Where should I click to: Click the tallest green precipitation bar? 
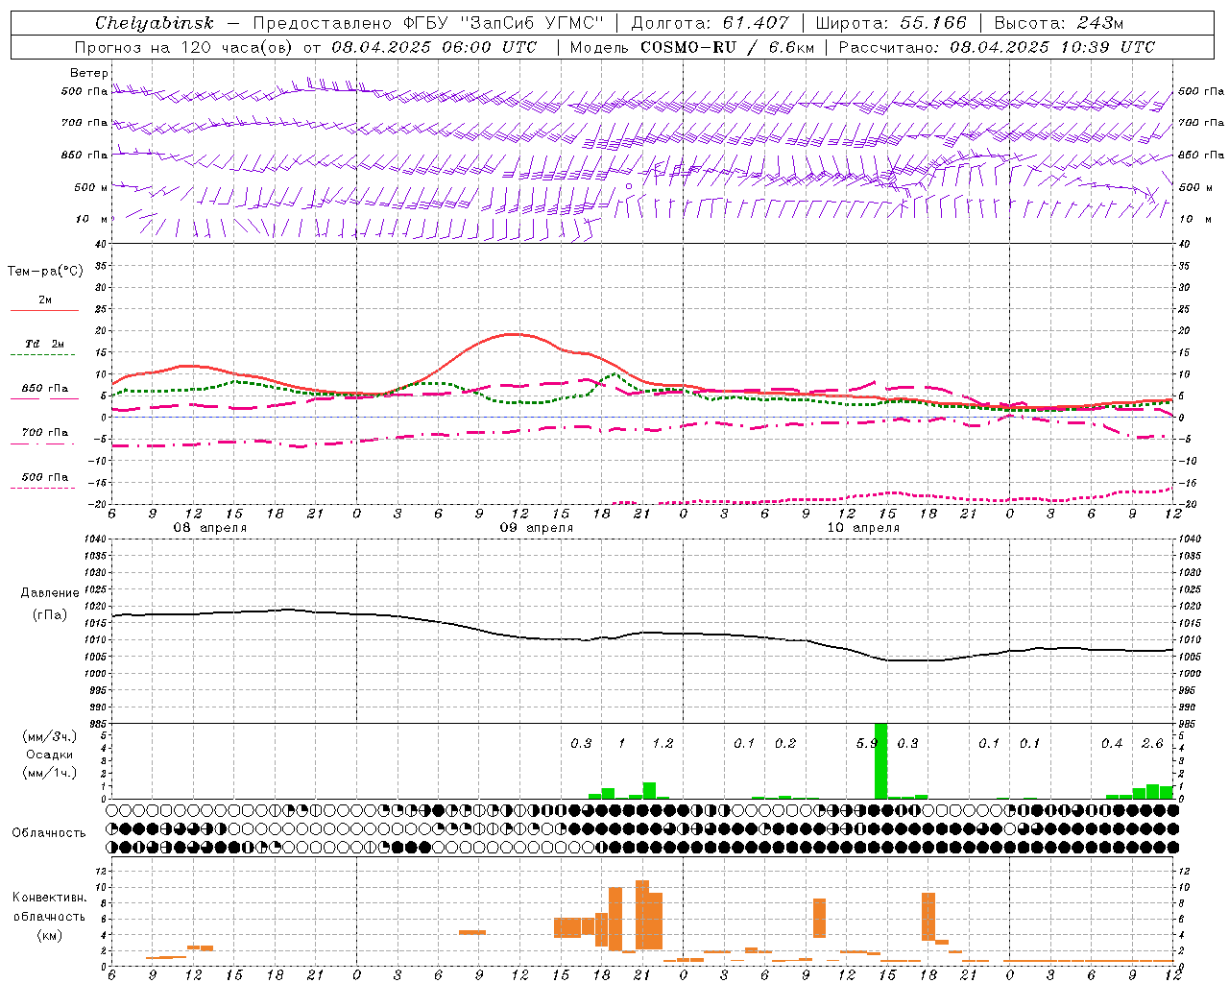[880, 761]
